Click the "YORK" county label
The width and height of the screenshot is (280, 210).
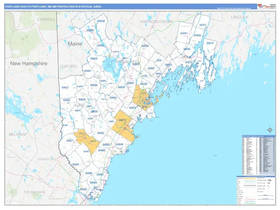click(80, 105)
